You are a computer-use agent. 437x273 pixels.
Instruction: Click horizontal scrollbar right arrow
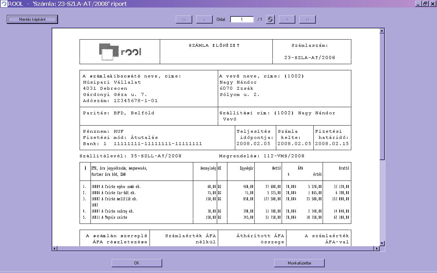click(377, 248)
